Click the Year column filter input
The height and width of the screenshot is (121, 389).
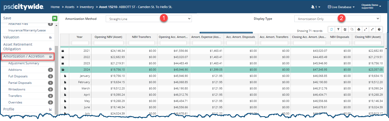[x=80, y=43]
